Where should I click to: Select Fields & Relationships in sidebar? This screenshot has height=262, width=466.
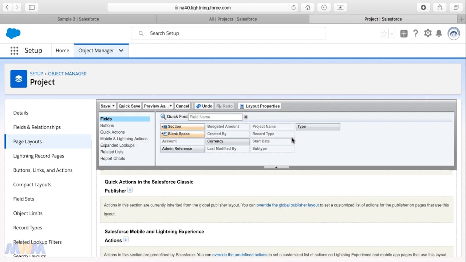click(x=37, y=127)
